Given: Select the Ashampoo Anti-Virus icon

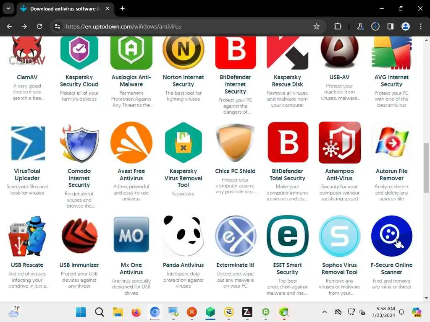Looking at the screenshot, I should pyautogui.click(x=339, y=143).
